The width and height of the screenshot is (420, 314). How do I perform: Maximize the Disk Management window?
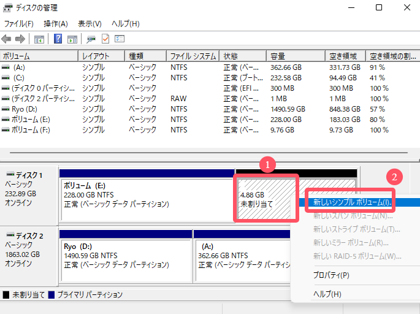click(x=379, y=7)
